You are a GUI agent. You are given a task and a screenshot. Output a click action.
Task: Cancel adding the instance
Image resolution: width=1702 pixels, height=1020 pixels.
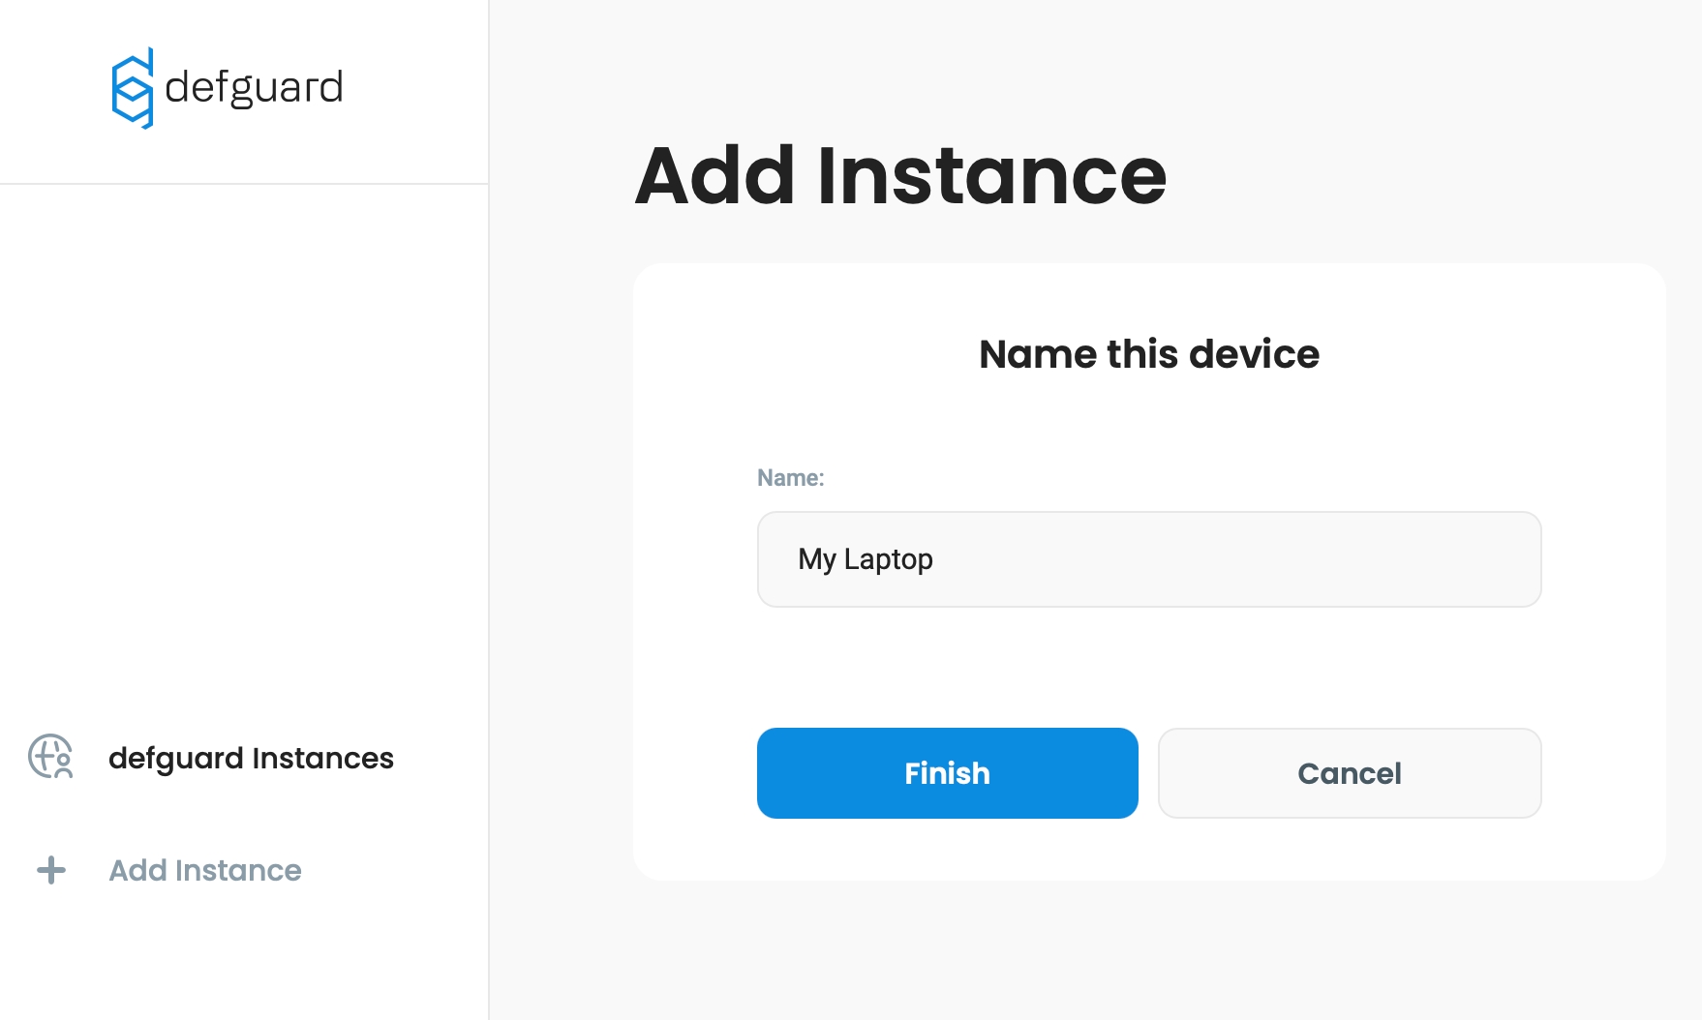(1349, 773)
